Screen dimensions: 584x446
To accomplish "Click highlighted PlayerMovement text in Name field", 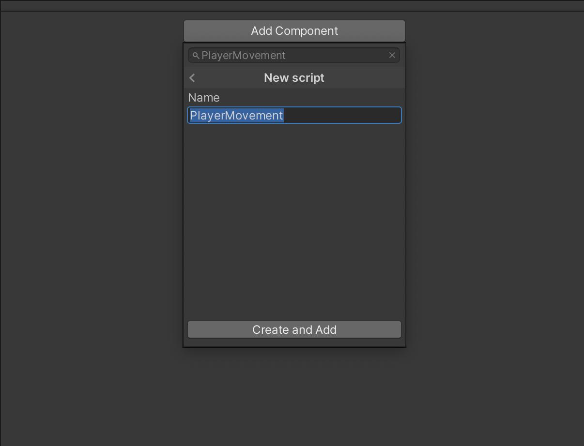I will (x=236, y=116).
